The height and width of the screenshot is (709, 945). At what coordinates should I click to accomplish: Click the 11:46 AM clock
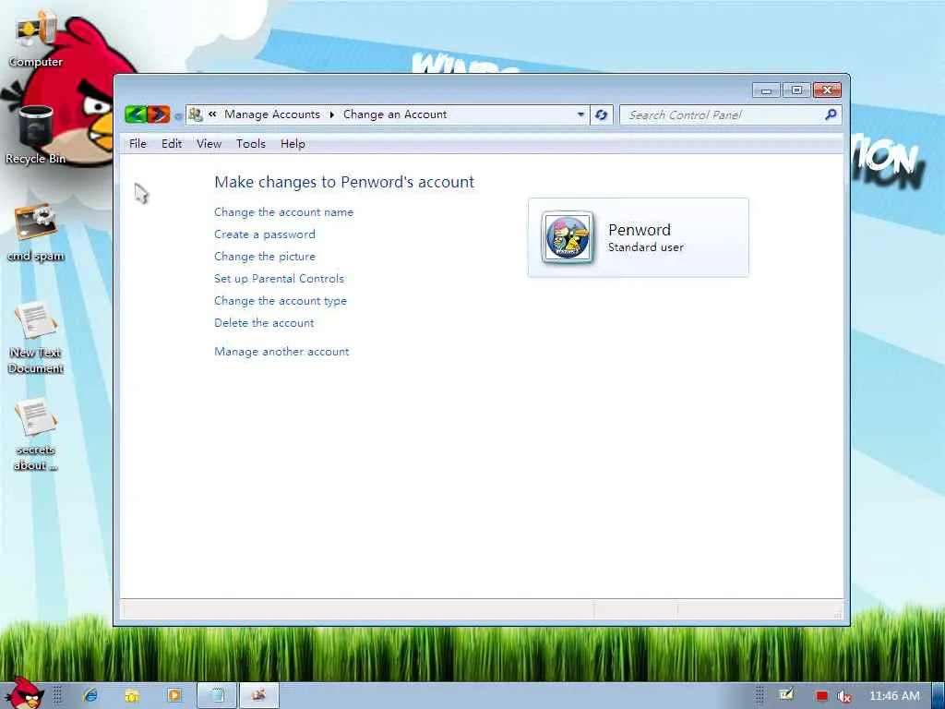tap(894, 696)
